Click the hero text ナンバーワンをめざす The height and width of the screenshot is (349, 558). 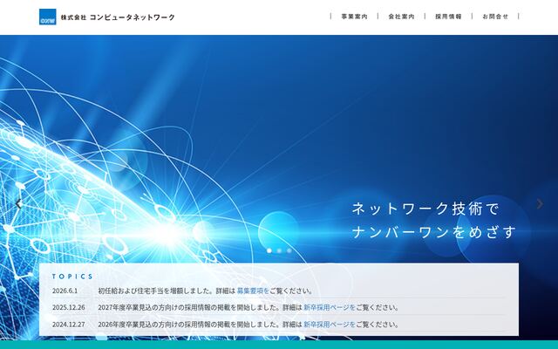[434, 232]
